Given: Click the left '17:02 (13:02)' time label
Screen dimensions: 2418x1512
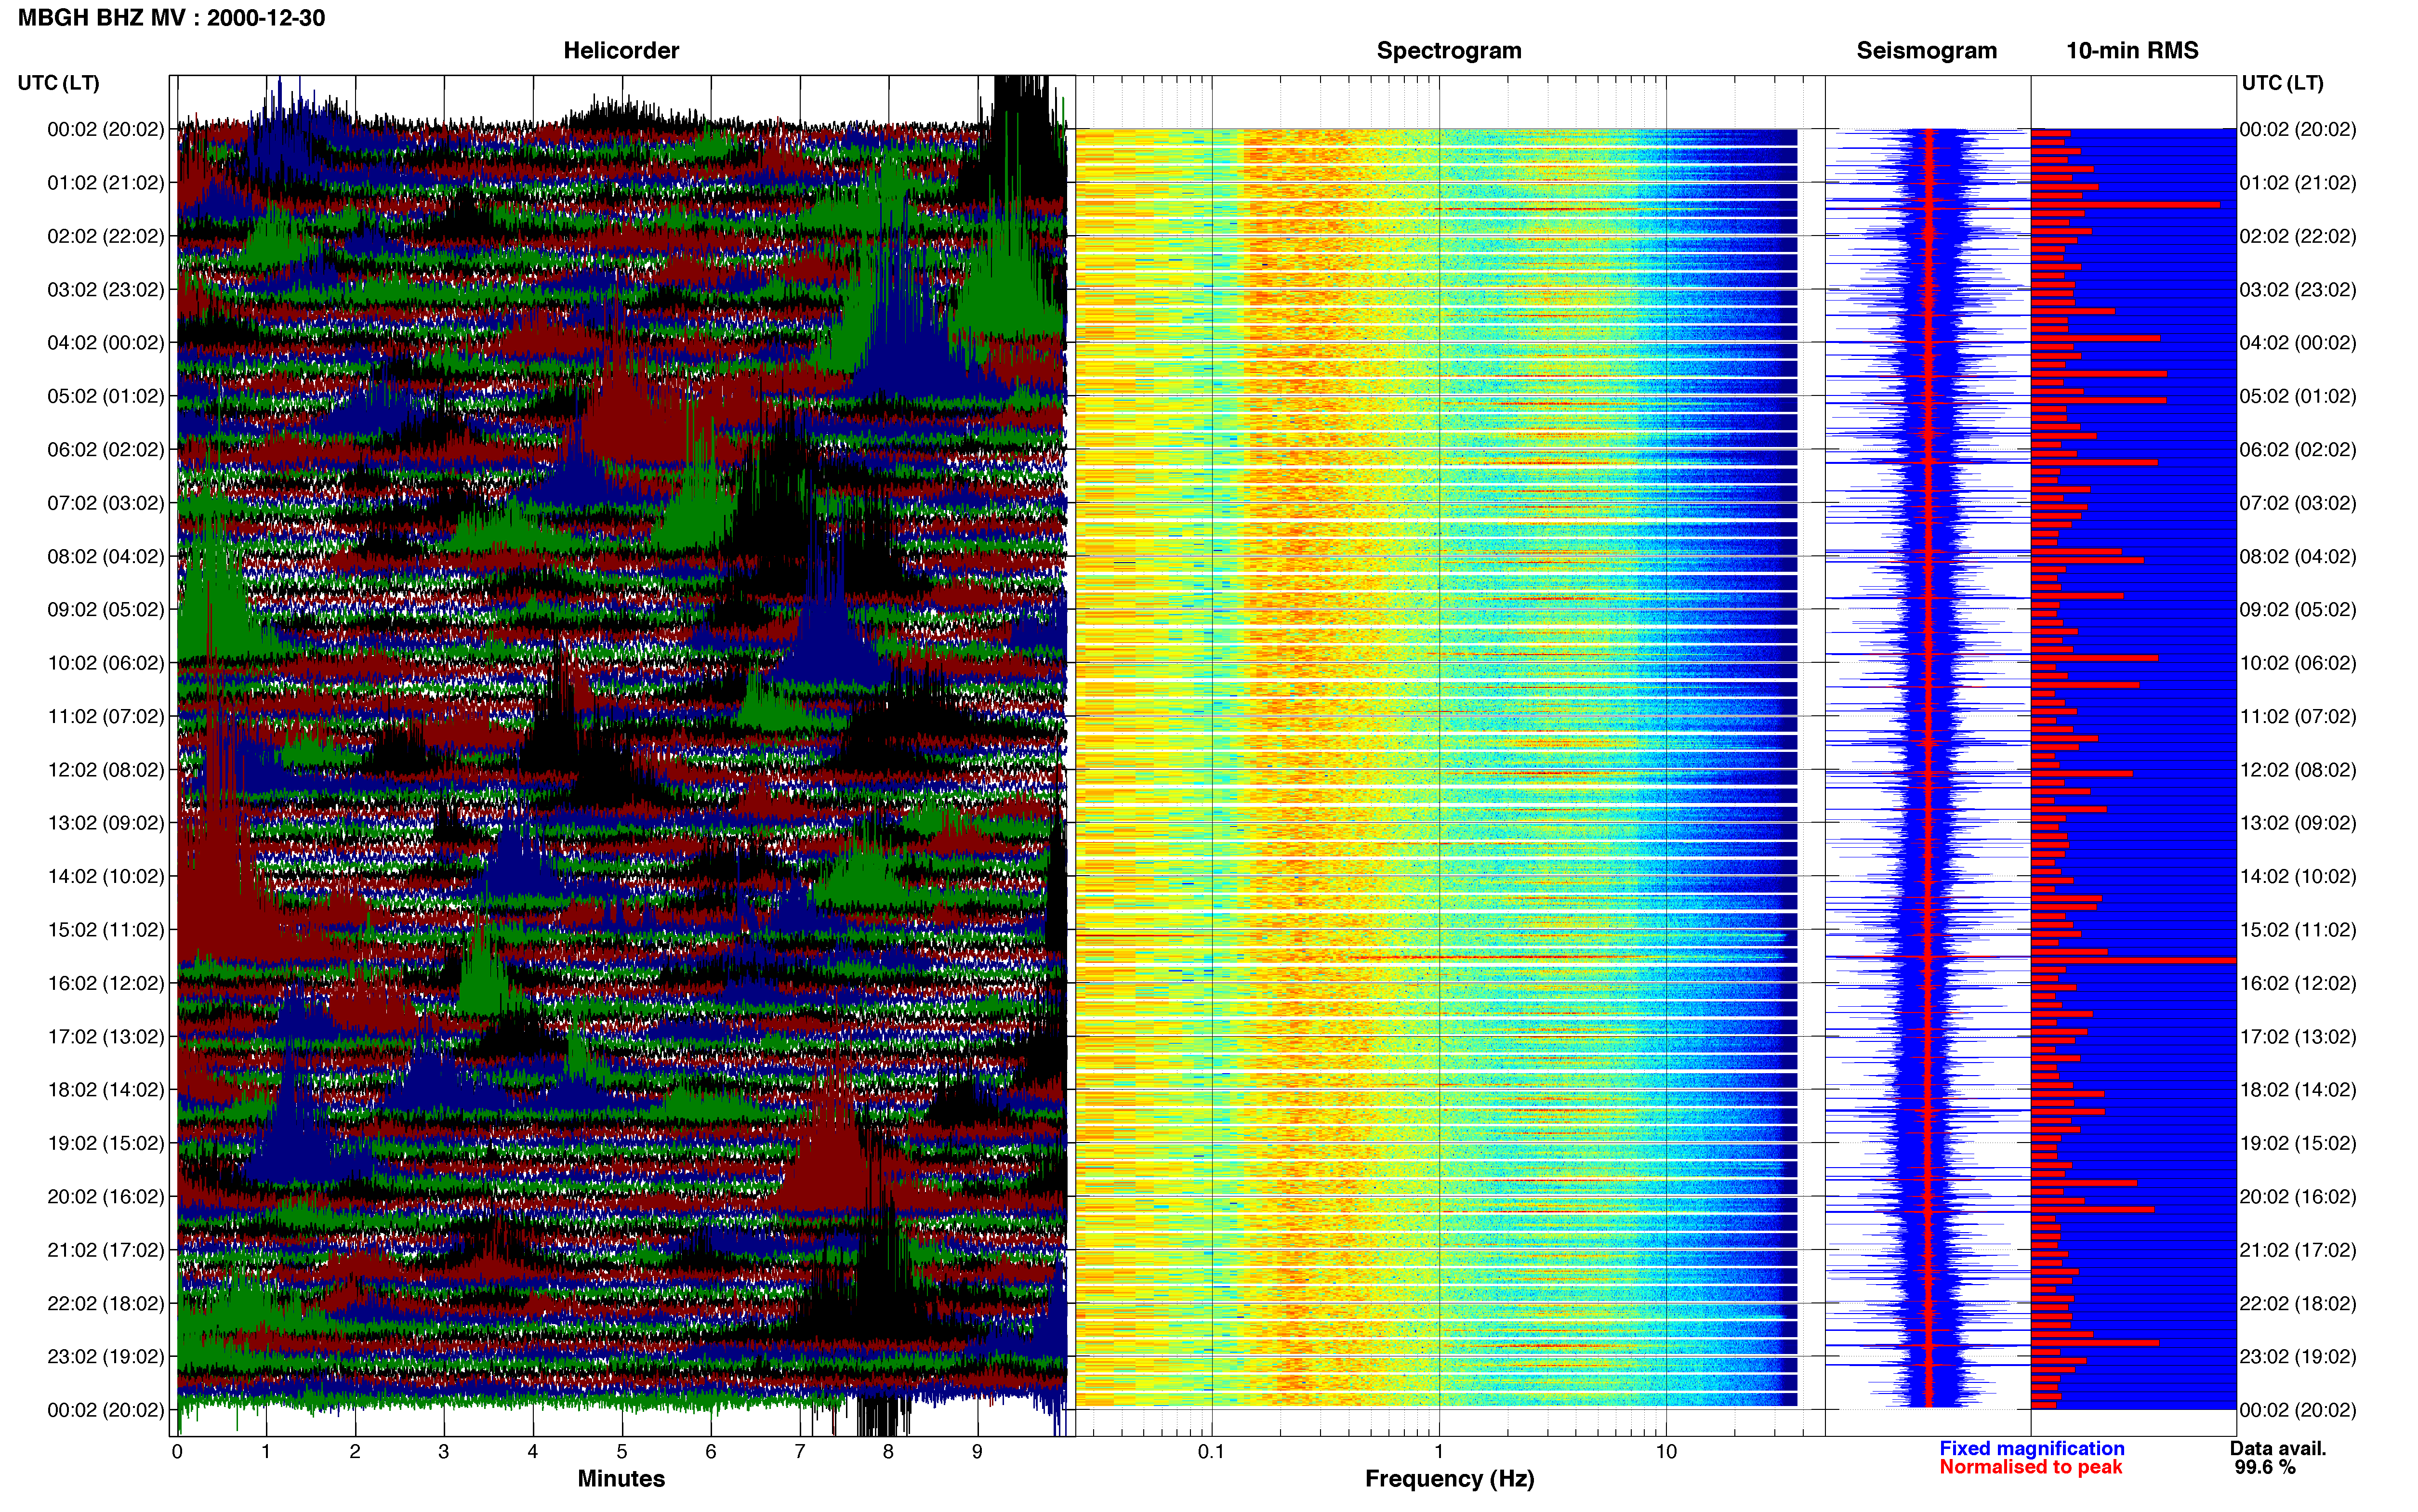Looking at the screenshot, I should 106,1037.
